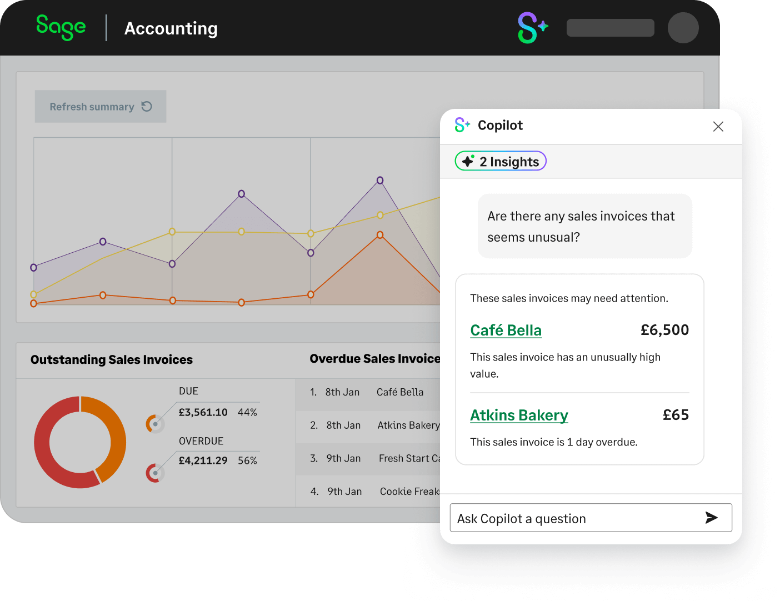Click the user avatar circle
The image size is (780, 601).
tap(683, 28)
